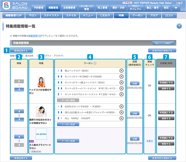Expand the 表示プランを確認 dropdown
The width and height of the screenshot is (186, 162).
163,43
